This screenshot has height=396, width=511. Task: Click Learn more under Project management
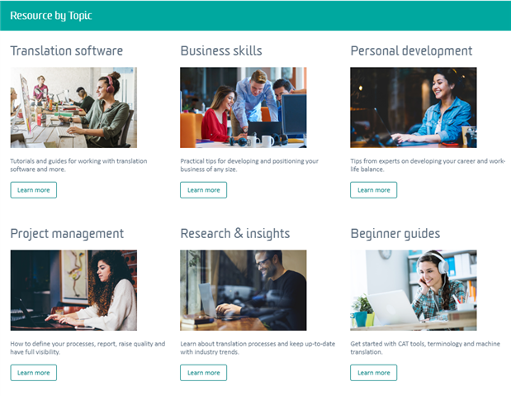tap(33, 373)
